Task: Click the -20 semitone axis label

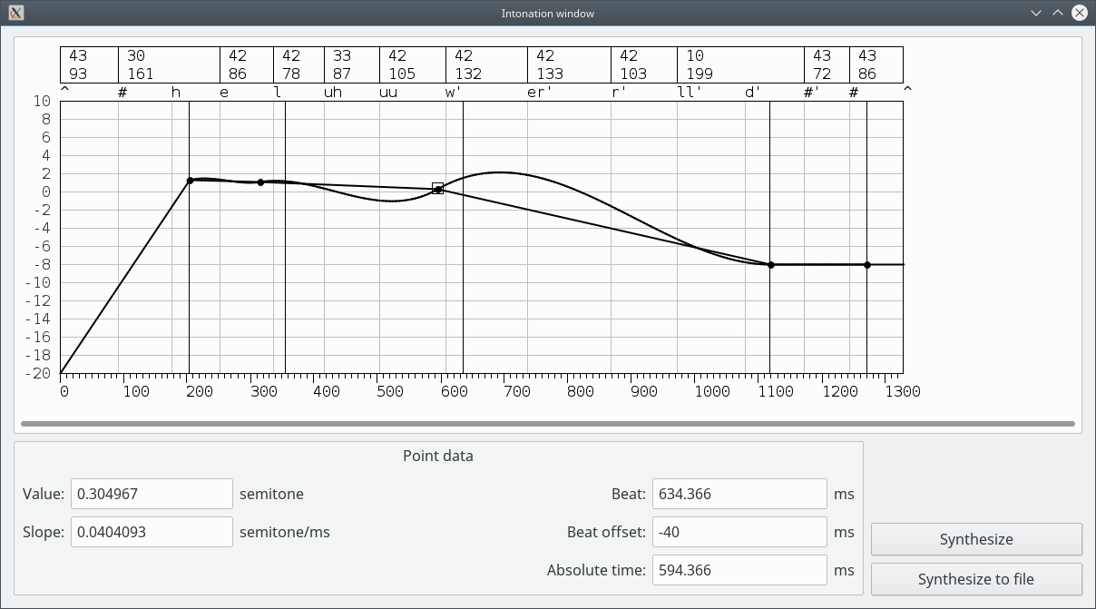Action: 39,374
